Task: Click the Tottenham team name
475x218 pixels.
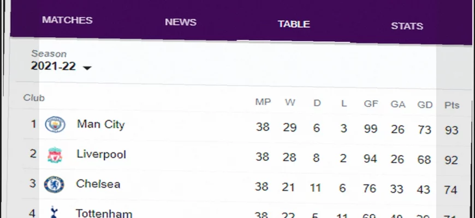Action: [104, 213]
